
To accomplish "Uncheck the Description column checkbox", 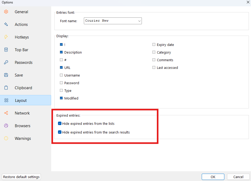I will point(61,52).
